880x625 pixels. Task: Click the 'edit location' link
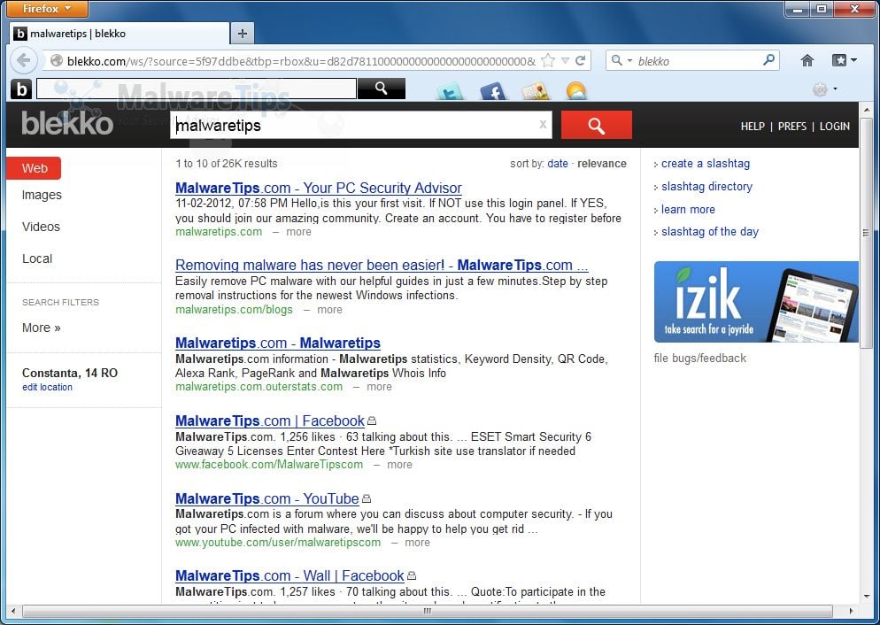[47, 387]
